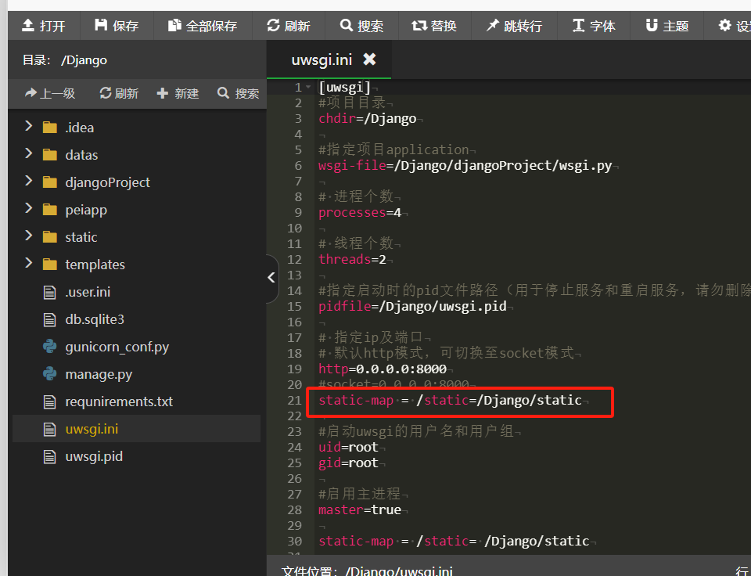This screenshot has width=751, height=576.
Task: Click the pidfile=/Django/uwsgi.pid code line
Action: coord(412,306)
